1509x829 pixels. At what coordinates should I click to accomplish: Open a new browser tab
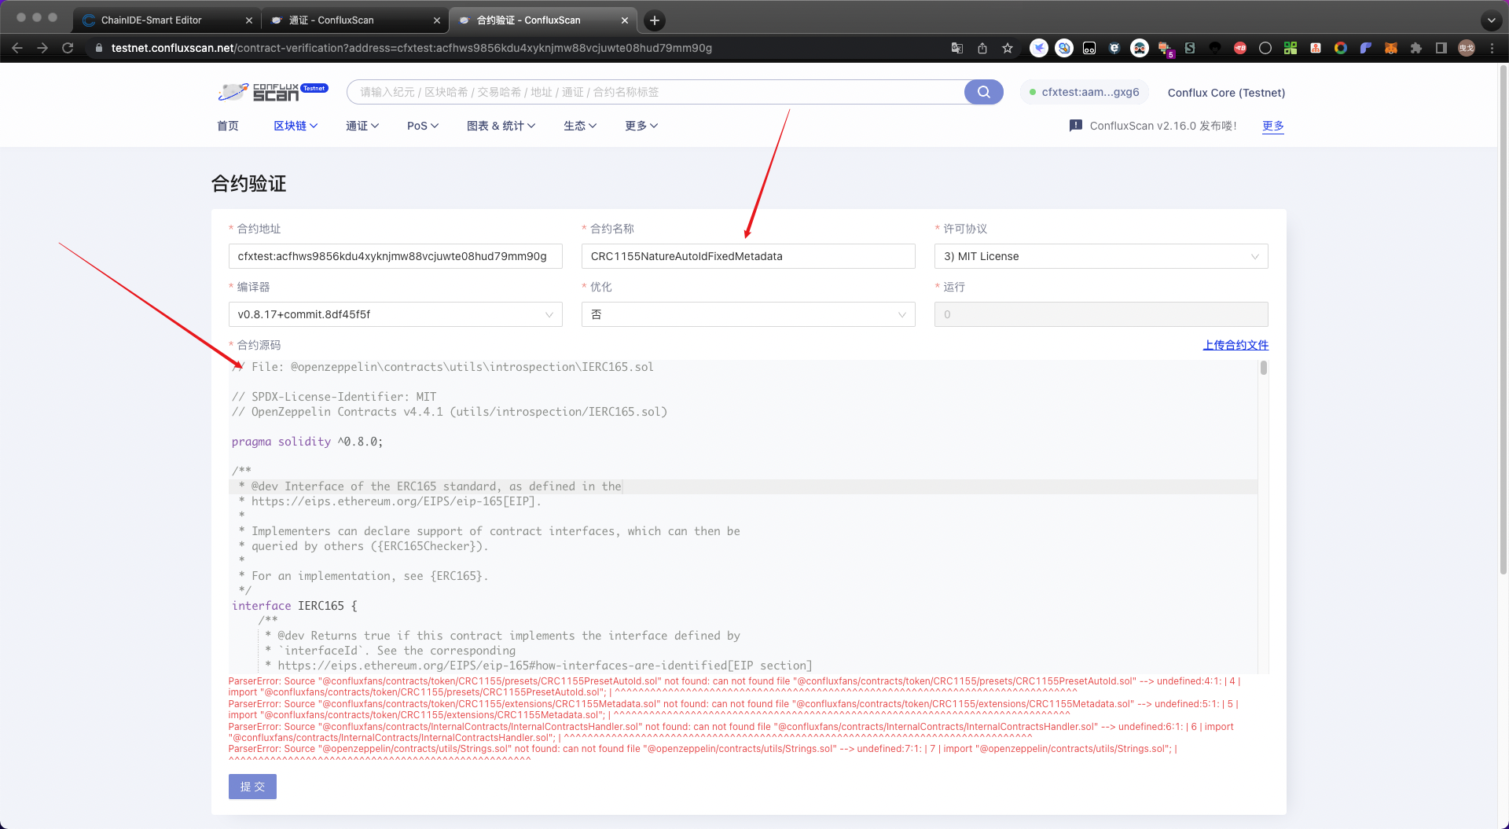(655, 20)
